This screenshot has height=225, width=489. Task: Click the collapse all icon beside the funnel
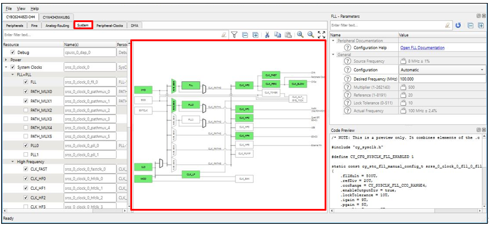[245, 35]
